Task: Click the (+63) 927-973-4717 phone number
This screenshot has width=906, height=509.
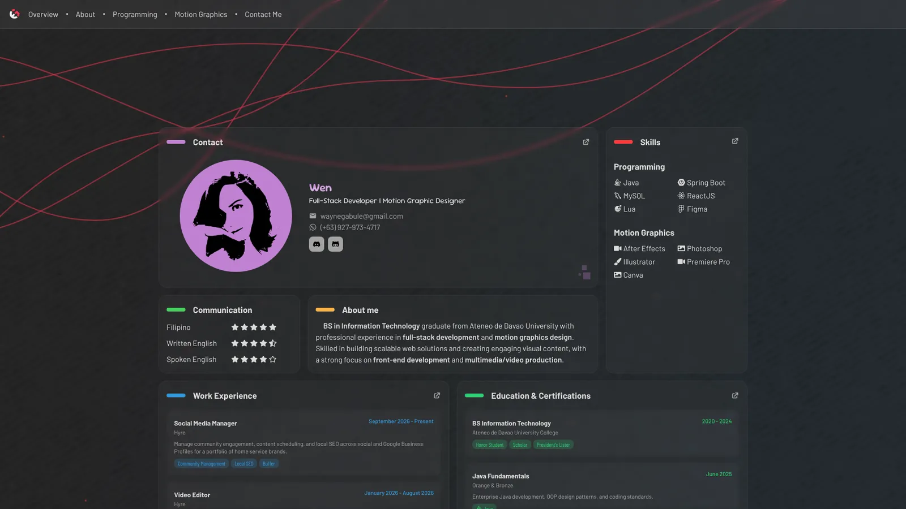Action: tap(350, 227)
